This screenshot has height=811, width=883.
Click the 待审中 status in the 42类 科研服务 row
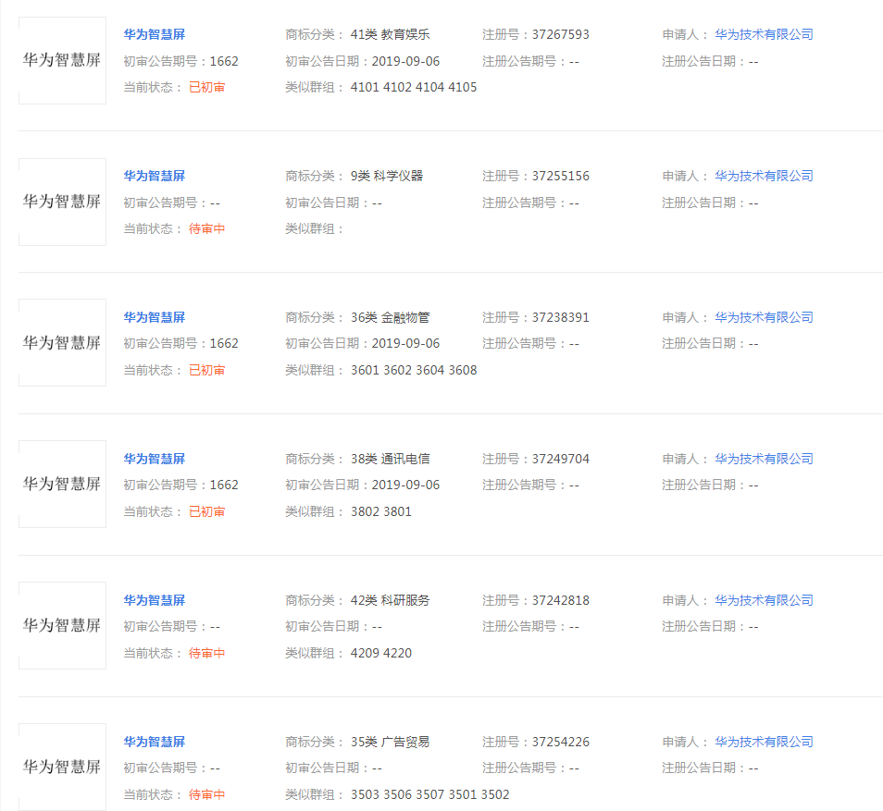[x=206, y=653]
